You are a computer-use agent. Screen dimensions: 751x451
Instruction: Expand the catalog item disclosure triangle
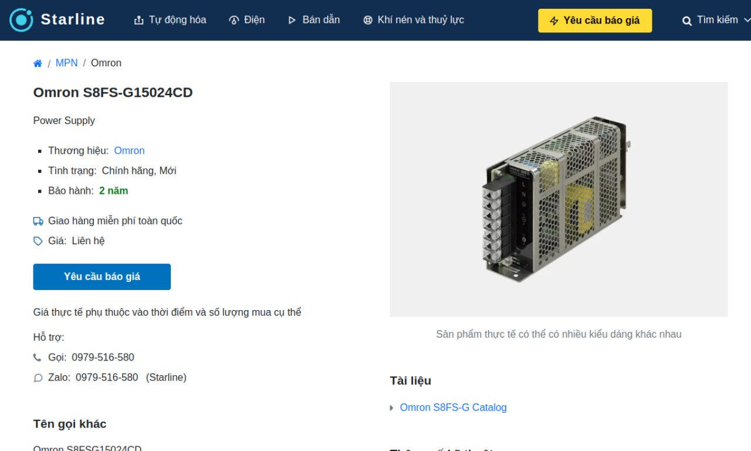pos(392,408)
